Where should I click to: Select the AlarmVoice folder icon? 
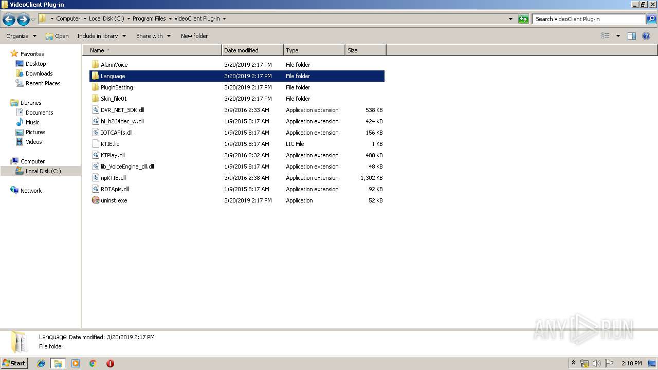tap(95, 65)
